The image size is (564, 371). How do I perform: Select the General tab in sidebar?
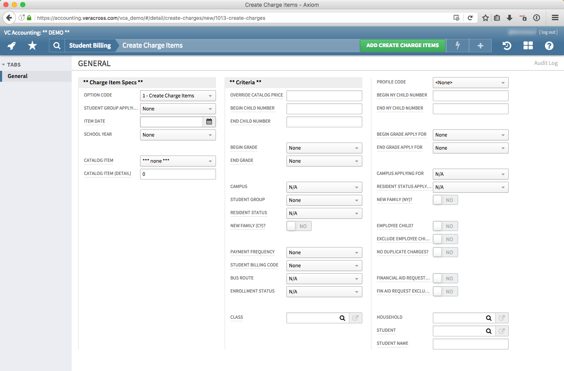(18, 76)
